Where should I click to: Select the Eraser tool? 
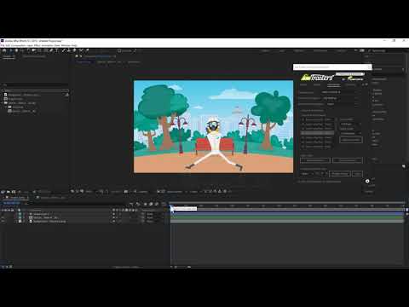74,50
